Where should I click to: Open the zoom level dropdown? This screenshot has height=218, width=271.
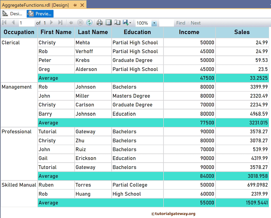pos(154,23)
